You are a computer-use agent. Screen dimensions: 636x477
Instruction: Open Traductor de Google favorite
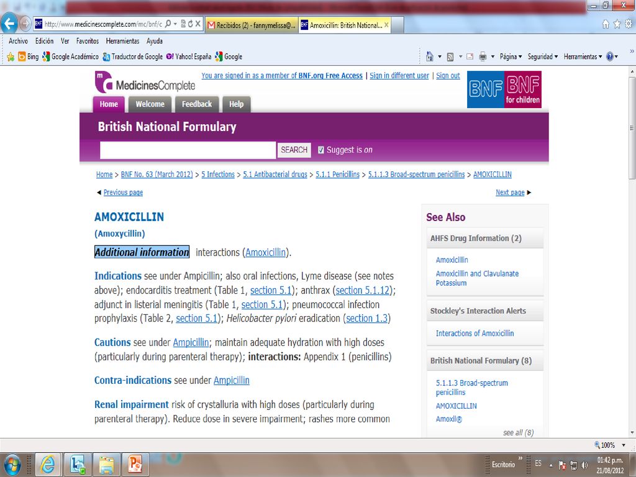coord(133,57)
